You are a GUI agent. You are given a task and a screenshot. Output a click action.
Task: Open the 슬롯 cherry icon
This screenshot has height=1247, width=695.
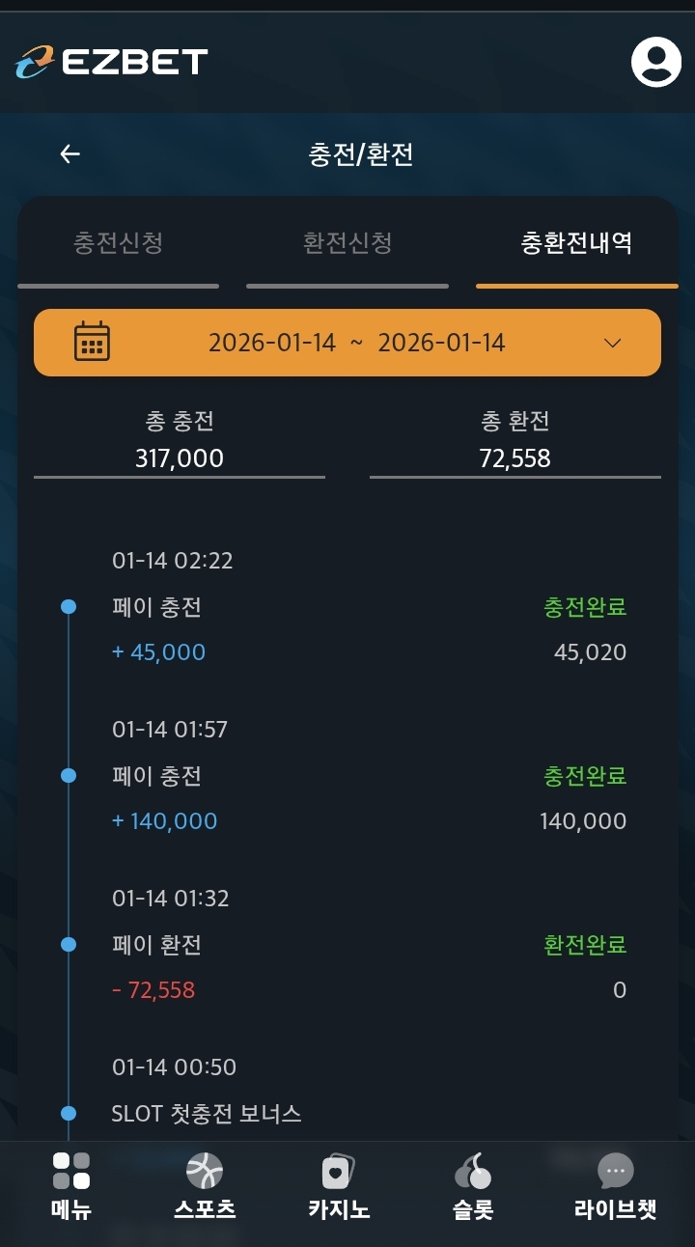point(472,1171)
